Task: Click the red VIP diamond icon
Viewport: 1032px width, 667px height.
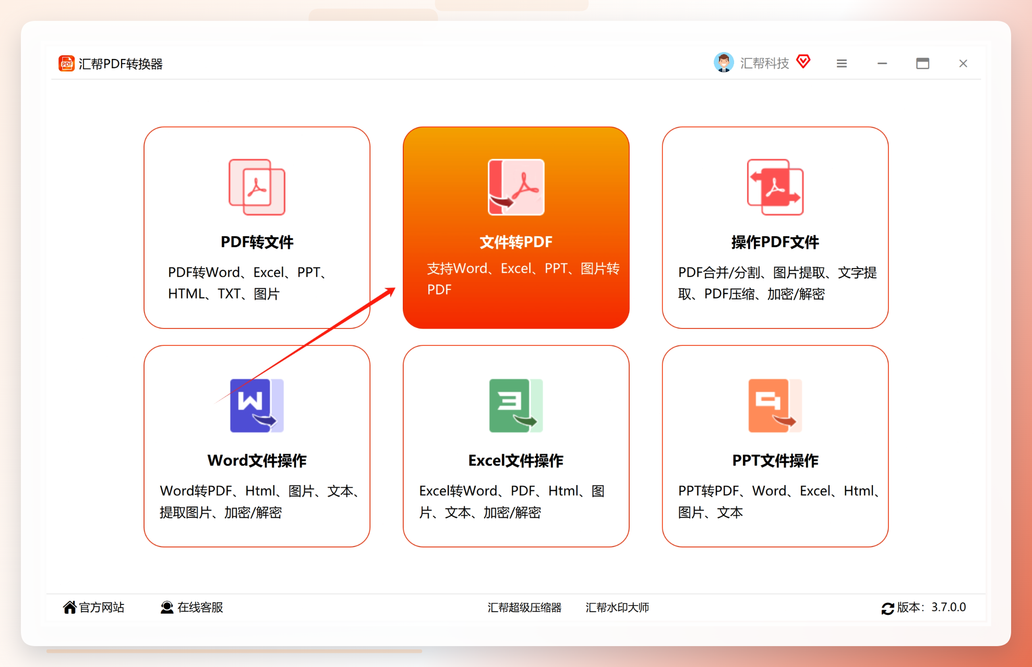Action: (803, 62)
